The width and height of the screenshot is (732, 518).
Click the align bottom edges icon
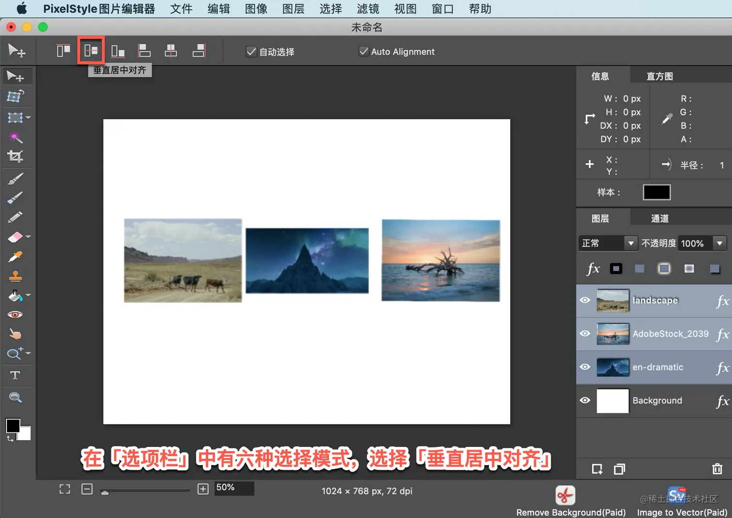(118, 50)
